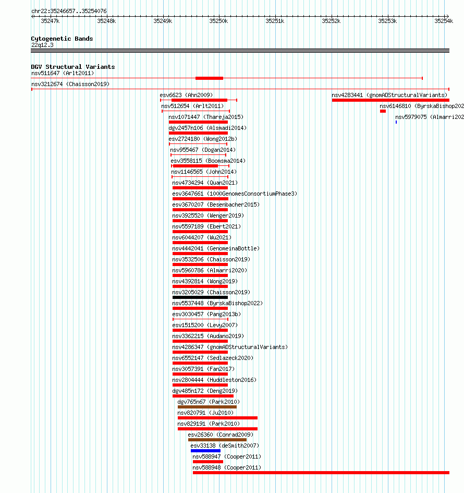464x493 pixels.
Task: Click the chr22:35246657..35254076 coordinate label
Action: pos(69,11)
